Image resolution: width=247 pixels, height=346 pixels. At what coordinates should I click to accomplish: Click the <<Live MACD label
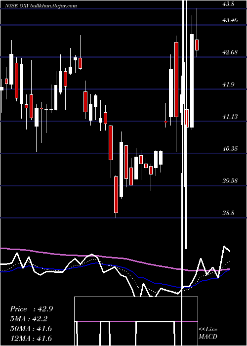coord(208,333)
